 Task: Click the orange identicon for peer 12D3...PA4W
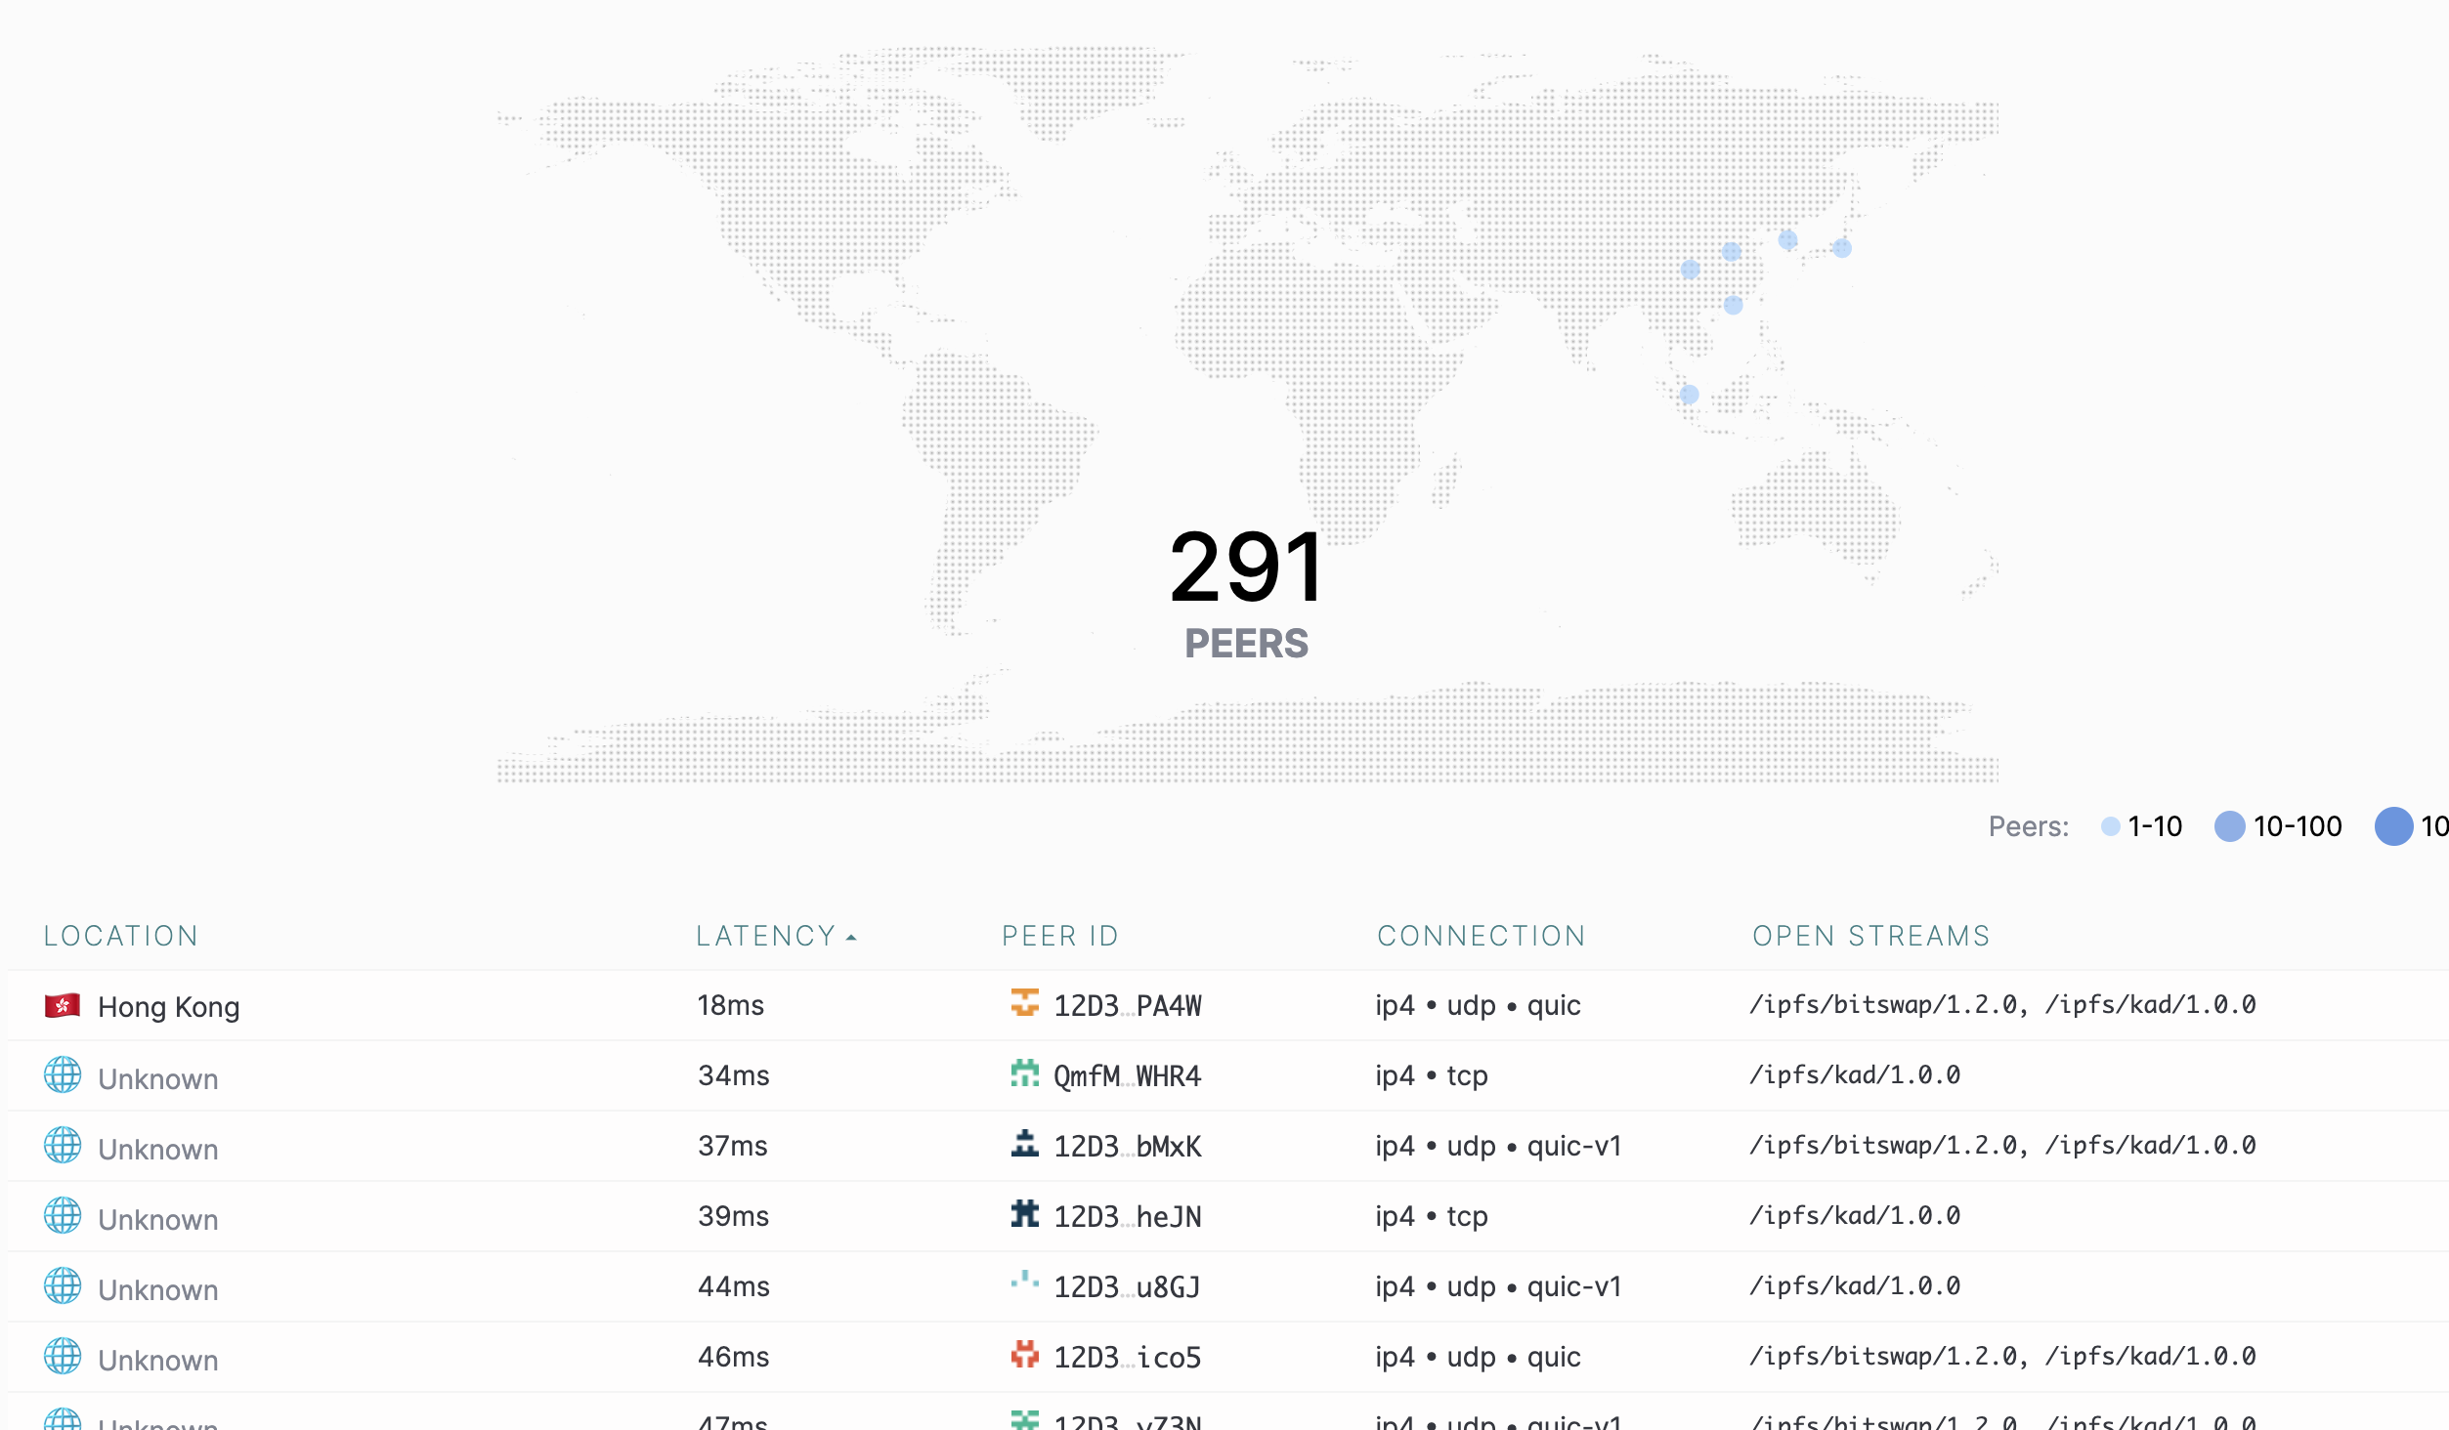[x=1024, y=1002]
